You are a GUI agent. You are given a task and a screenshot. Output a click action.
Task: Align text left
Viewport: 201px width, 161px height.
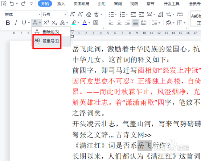(111, 23)
